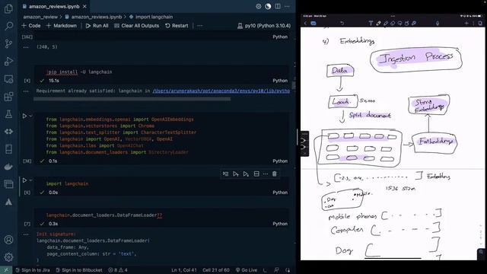This screenshot has height=274, width=487.
Task: Split the import langchain cell
Action: pos(256,174)
